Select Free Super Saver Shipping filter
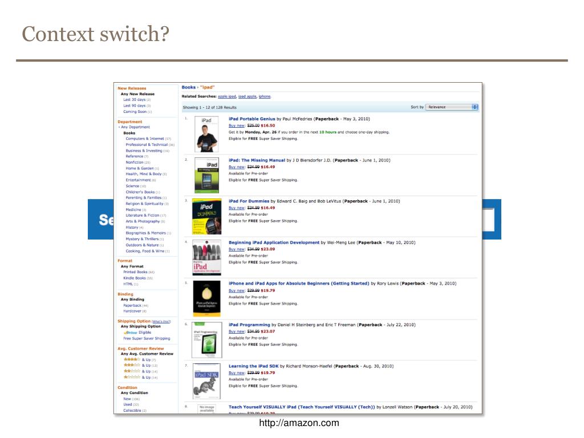 [x=147, y=339]
